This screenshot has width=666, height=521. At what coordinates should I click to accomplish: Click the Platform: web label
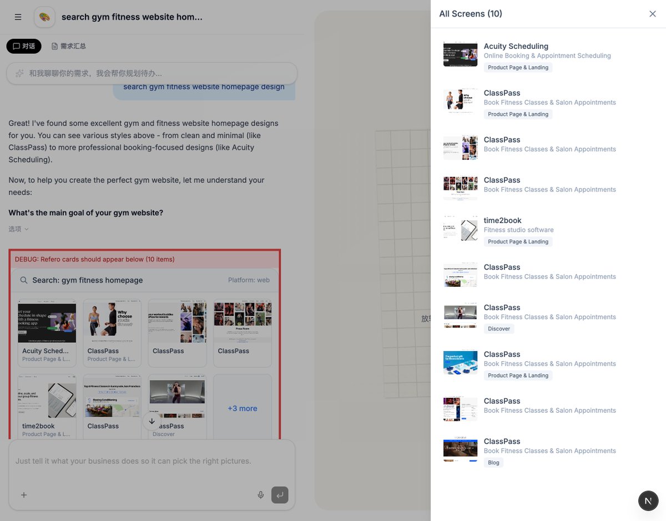pyautogui.click(x=249, y=280)
